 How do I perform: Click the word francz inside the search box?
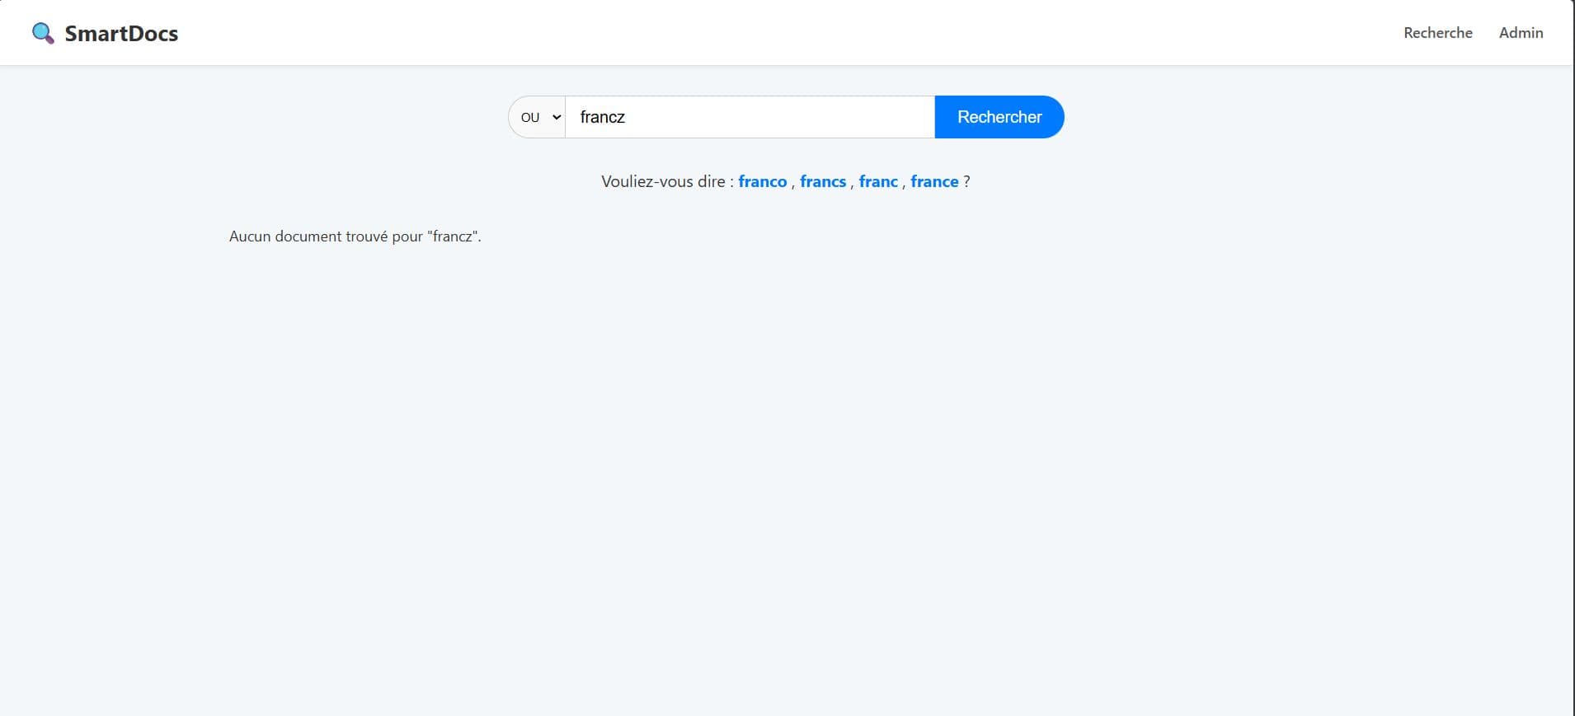tap(603, 117)
